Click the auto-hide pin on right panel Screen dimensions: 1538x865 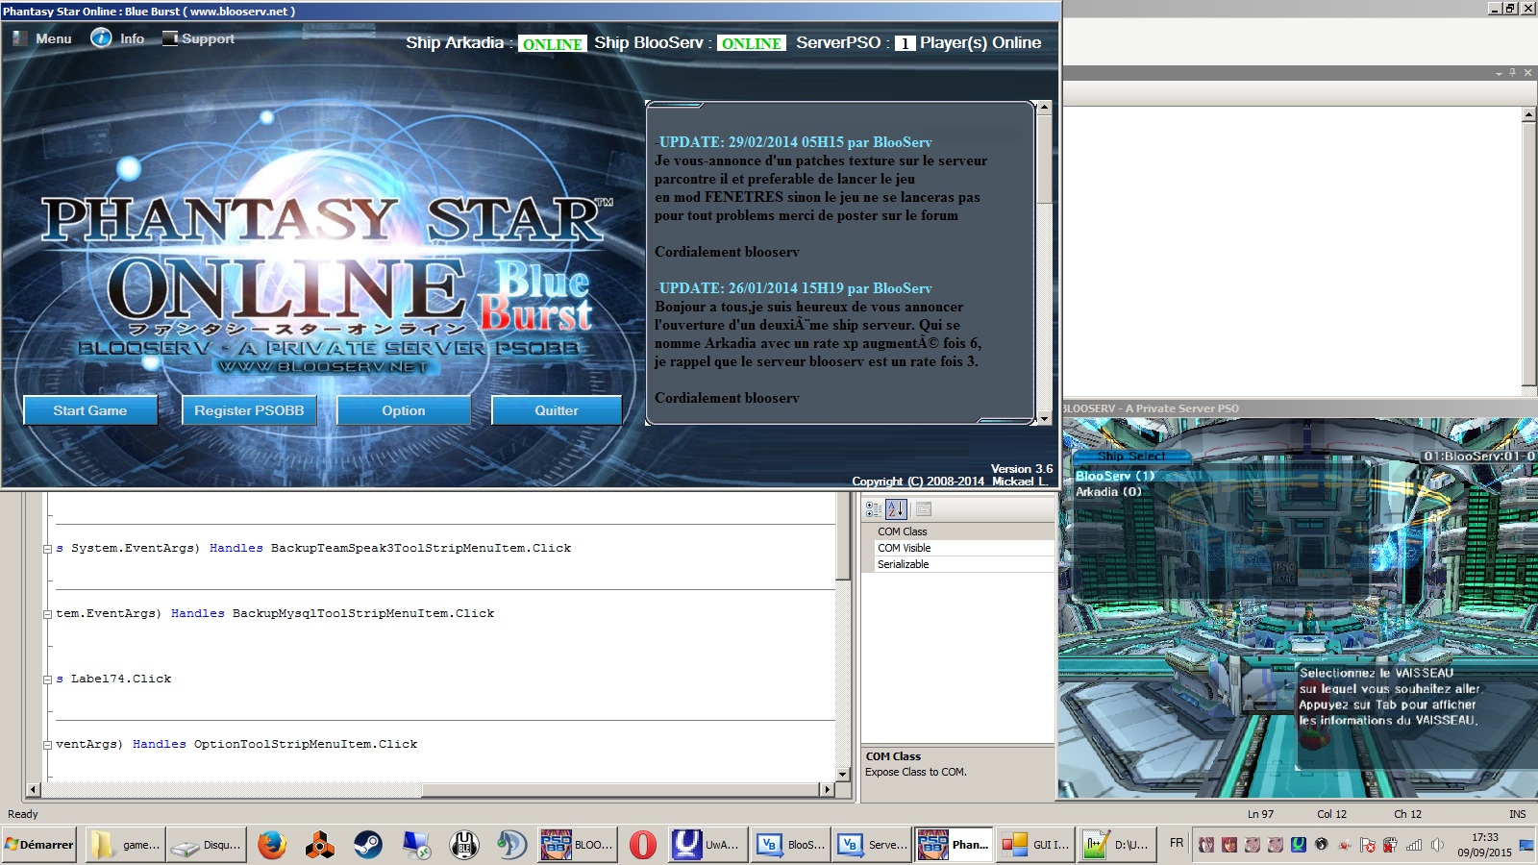1513,73
